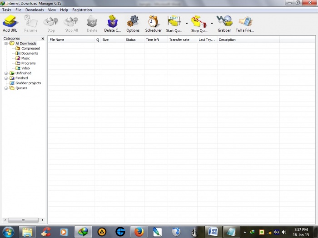Click the IDM tray icon

[252, 232]
